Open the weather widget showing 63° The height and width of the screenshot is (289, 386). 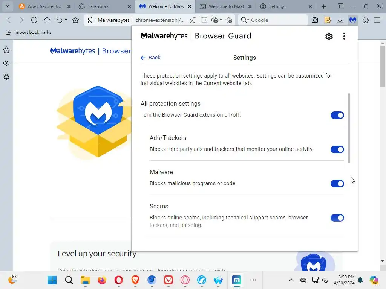12,280
